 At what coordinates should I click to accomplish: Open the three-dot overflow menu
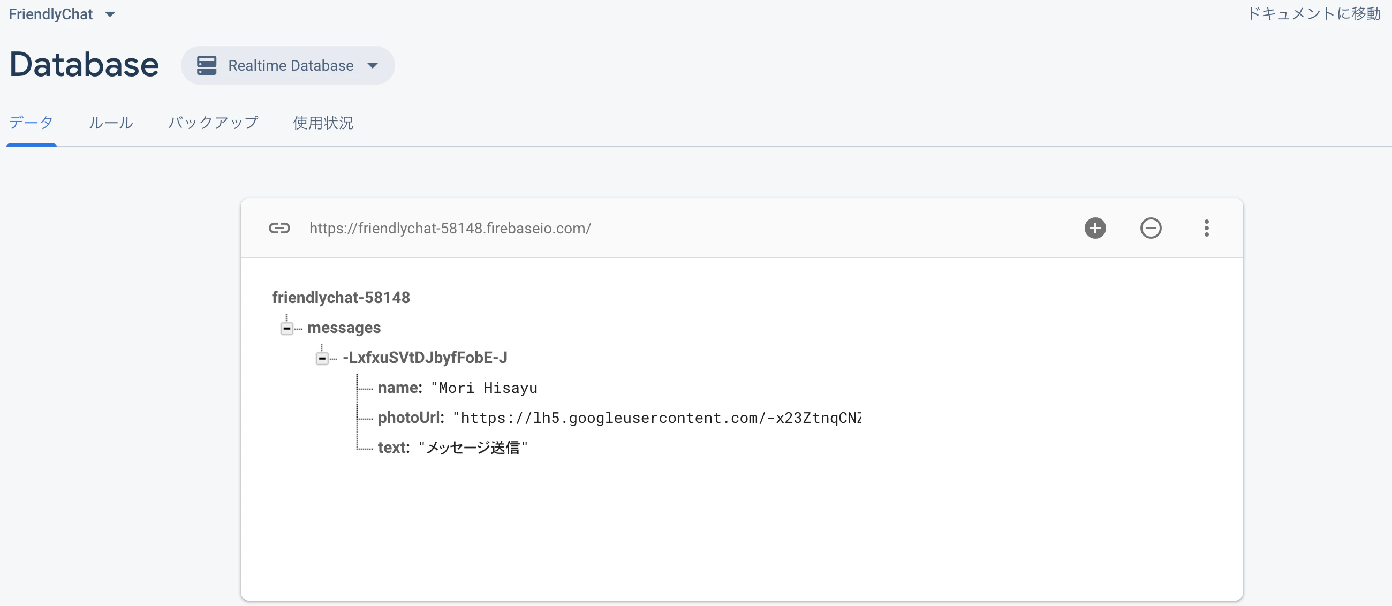click(x=1206, y=228)
